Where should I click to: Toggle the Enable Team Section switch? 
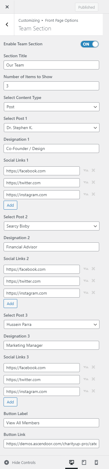89,44
